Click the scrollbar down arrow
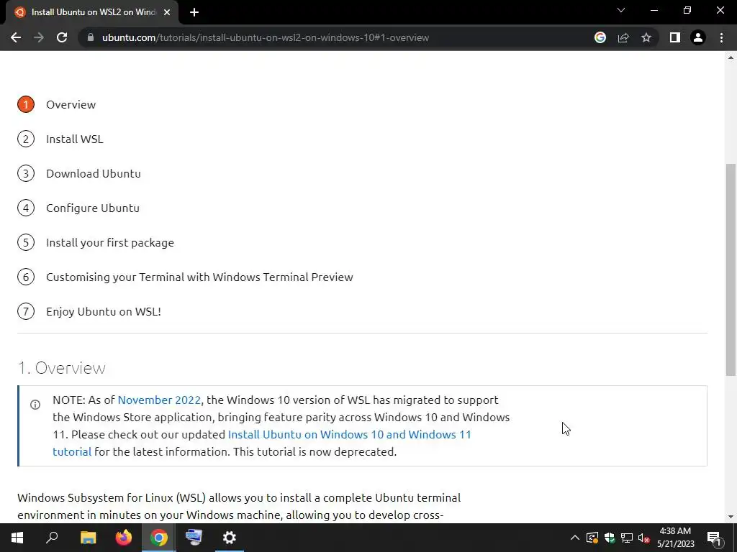This screenshot has width=737, height=552. [731, 517]
